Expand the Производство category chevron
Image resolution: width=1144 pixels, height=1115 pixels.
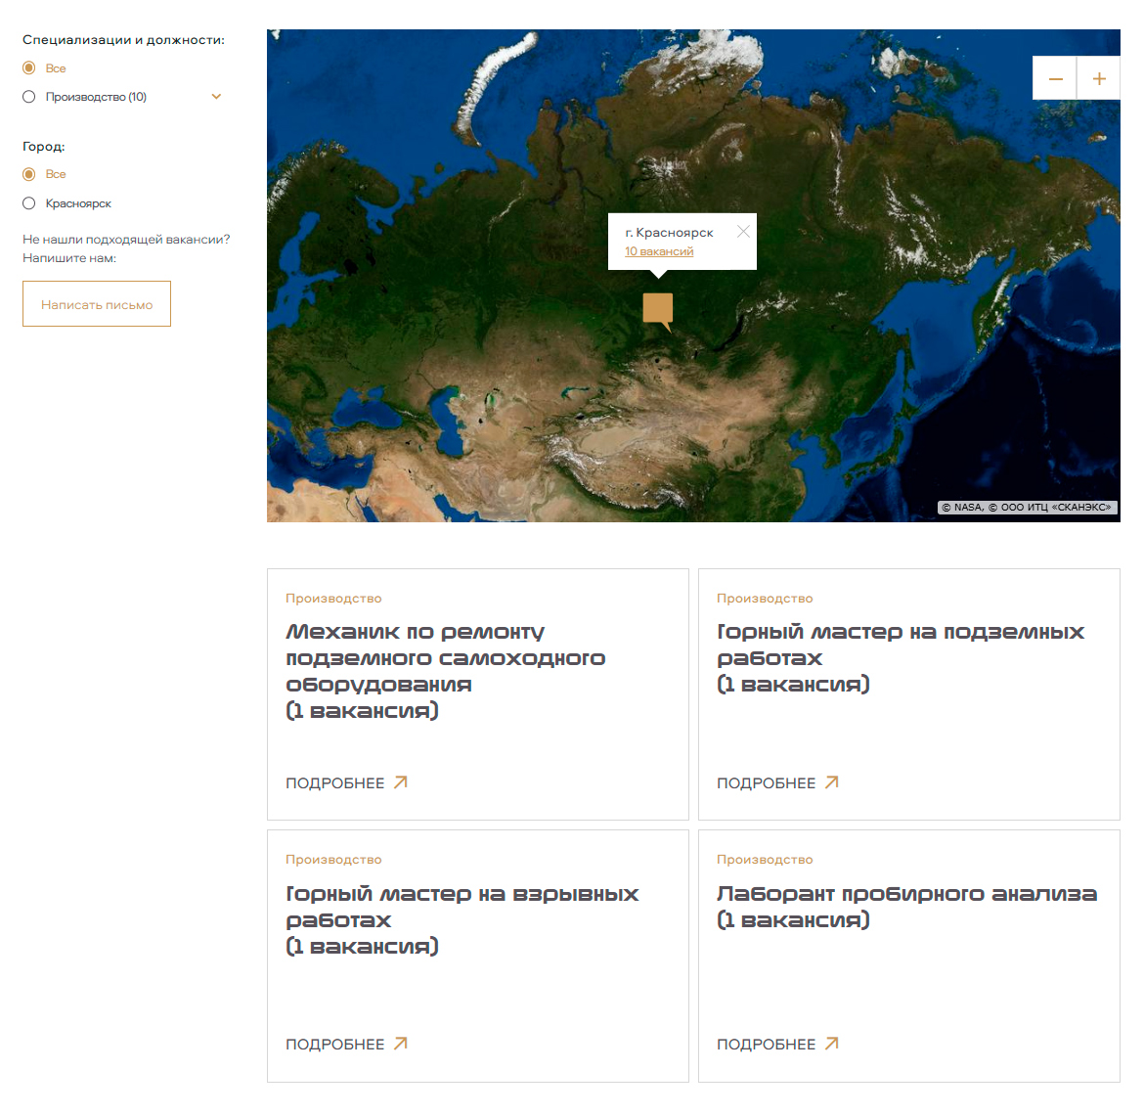coord(216,97)
